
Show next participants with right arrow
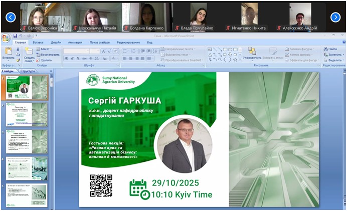point(335,17)
